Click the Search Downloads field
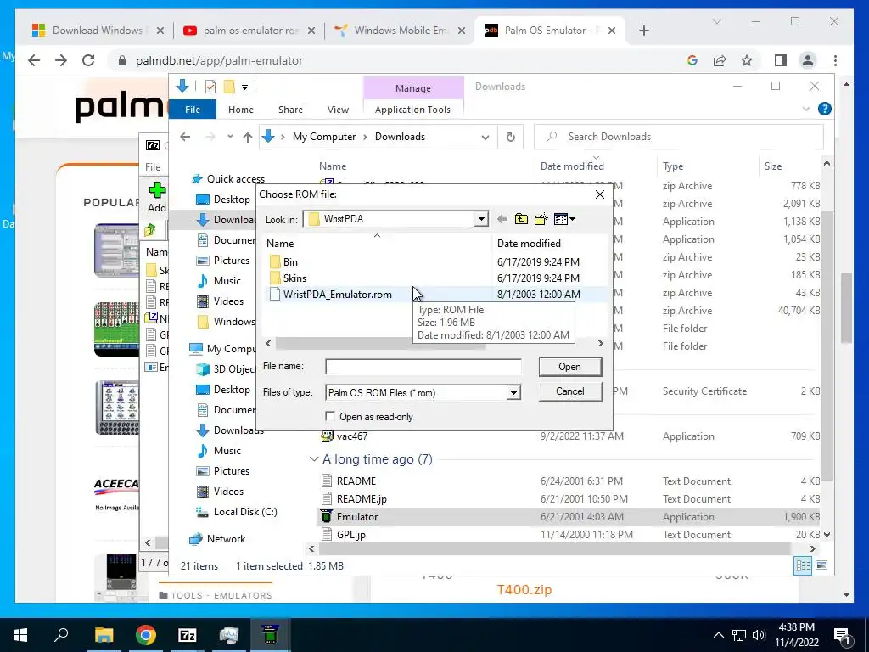869x652 pixels. (x=678, y=137)
